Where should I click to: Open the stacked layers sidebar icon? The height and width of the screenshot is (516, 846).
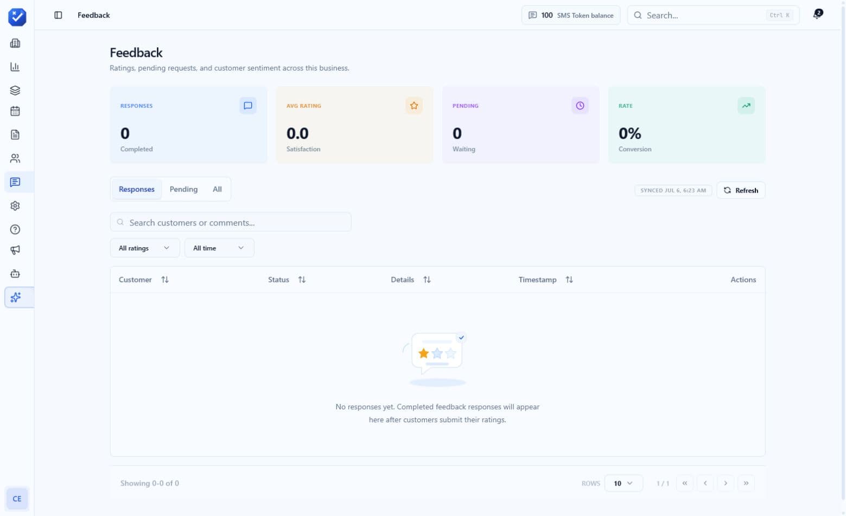click(15, 90)
